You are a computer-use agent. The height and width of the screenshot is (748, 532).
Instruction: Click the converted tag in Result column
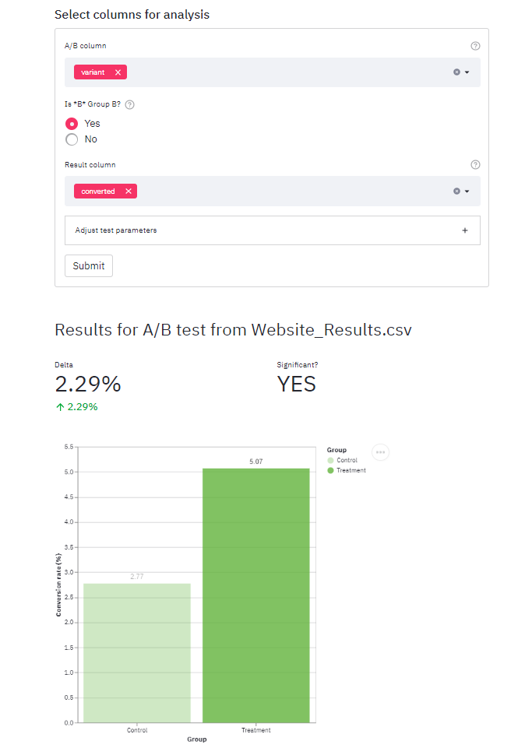coord(98,191)
